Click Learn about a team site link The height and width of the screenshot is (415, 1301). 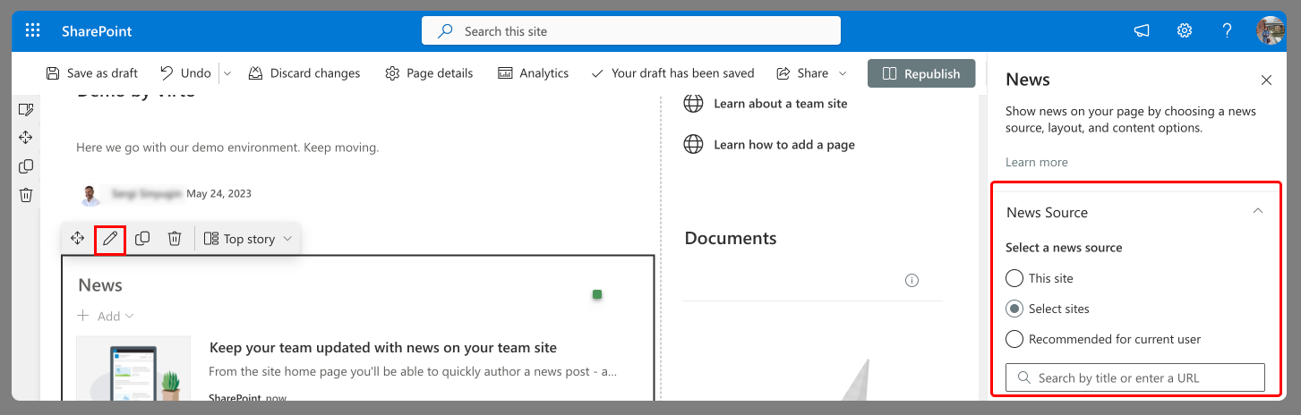pos(780,104)
